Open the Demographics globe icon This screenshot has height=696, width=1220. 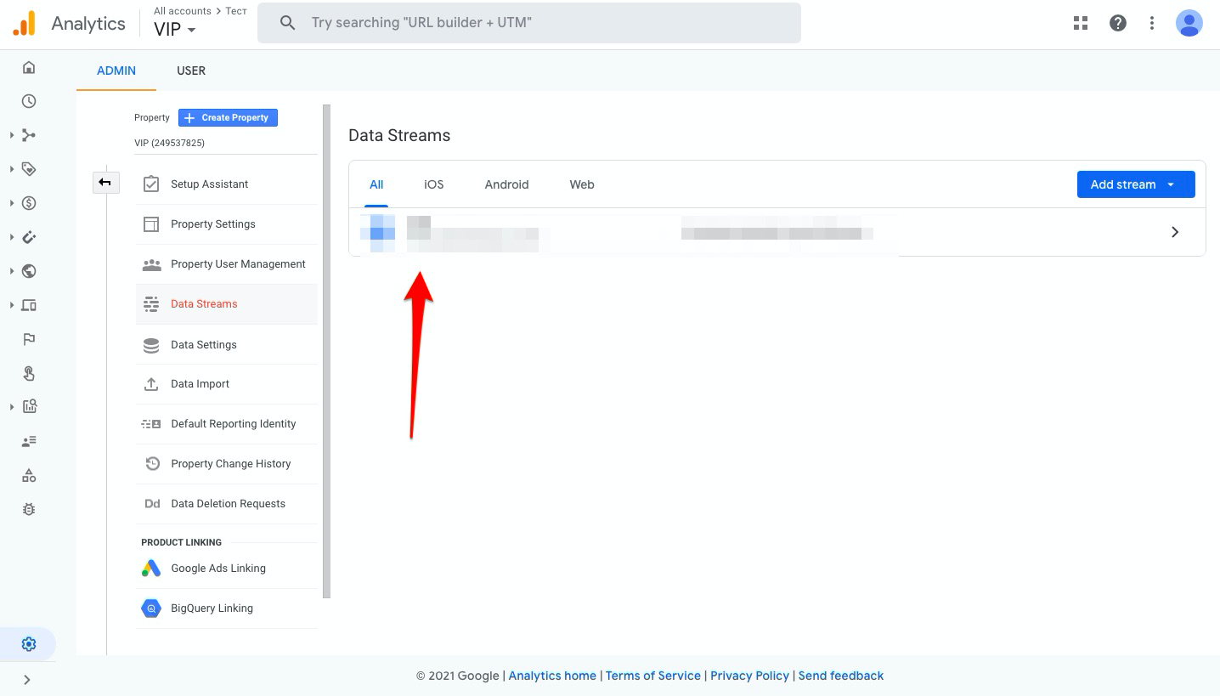[29, 271]
